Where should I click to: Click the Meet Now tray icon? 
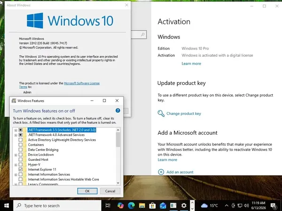(x=233, y=206)
